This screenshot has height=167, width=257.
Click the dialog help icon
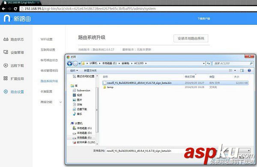(x=249, y=70)
